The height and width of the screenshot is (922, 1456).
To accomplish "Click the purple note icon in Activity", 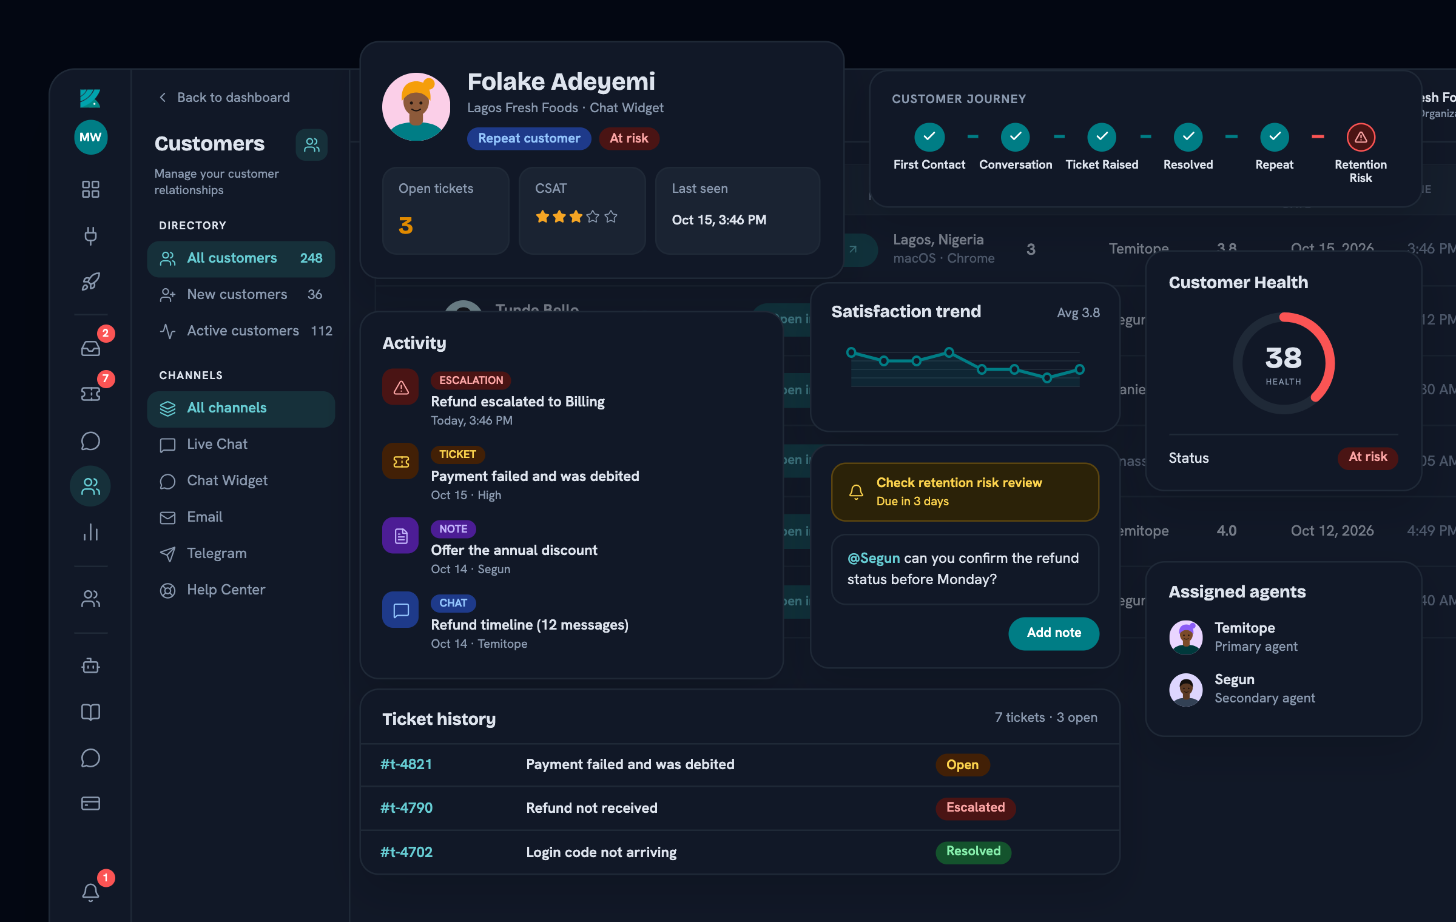I will click(400, 536).
